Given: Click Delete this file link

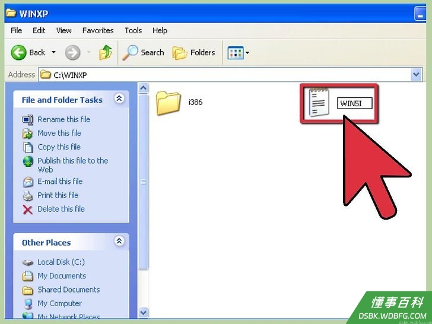Looking at the screenshot, I should [x=61, y=209].
